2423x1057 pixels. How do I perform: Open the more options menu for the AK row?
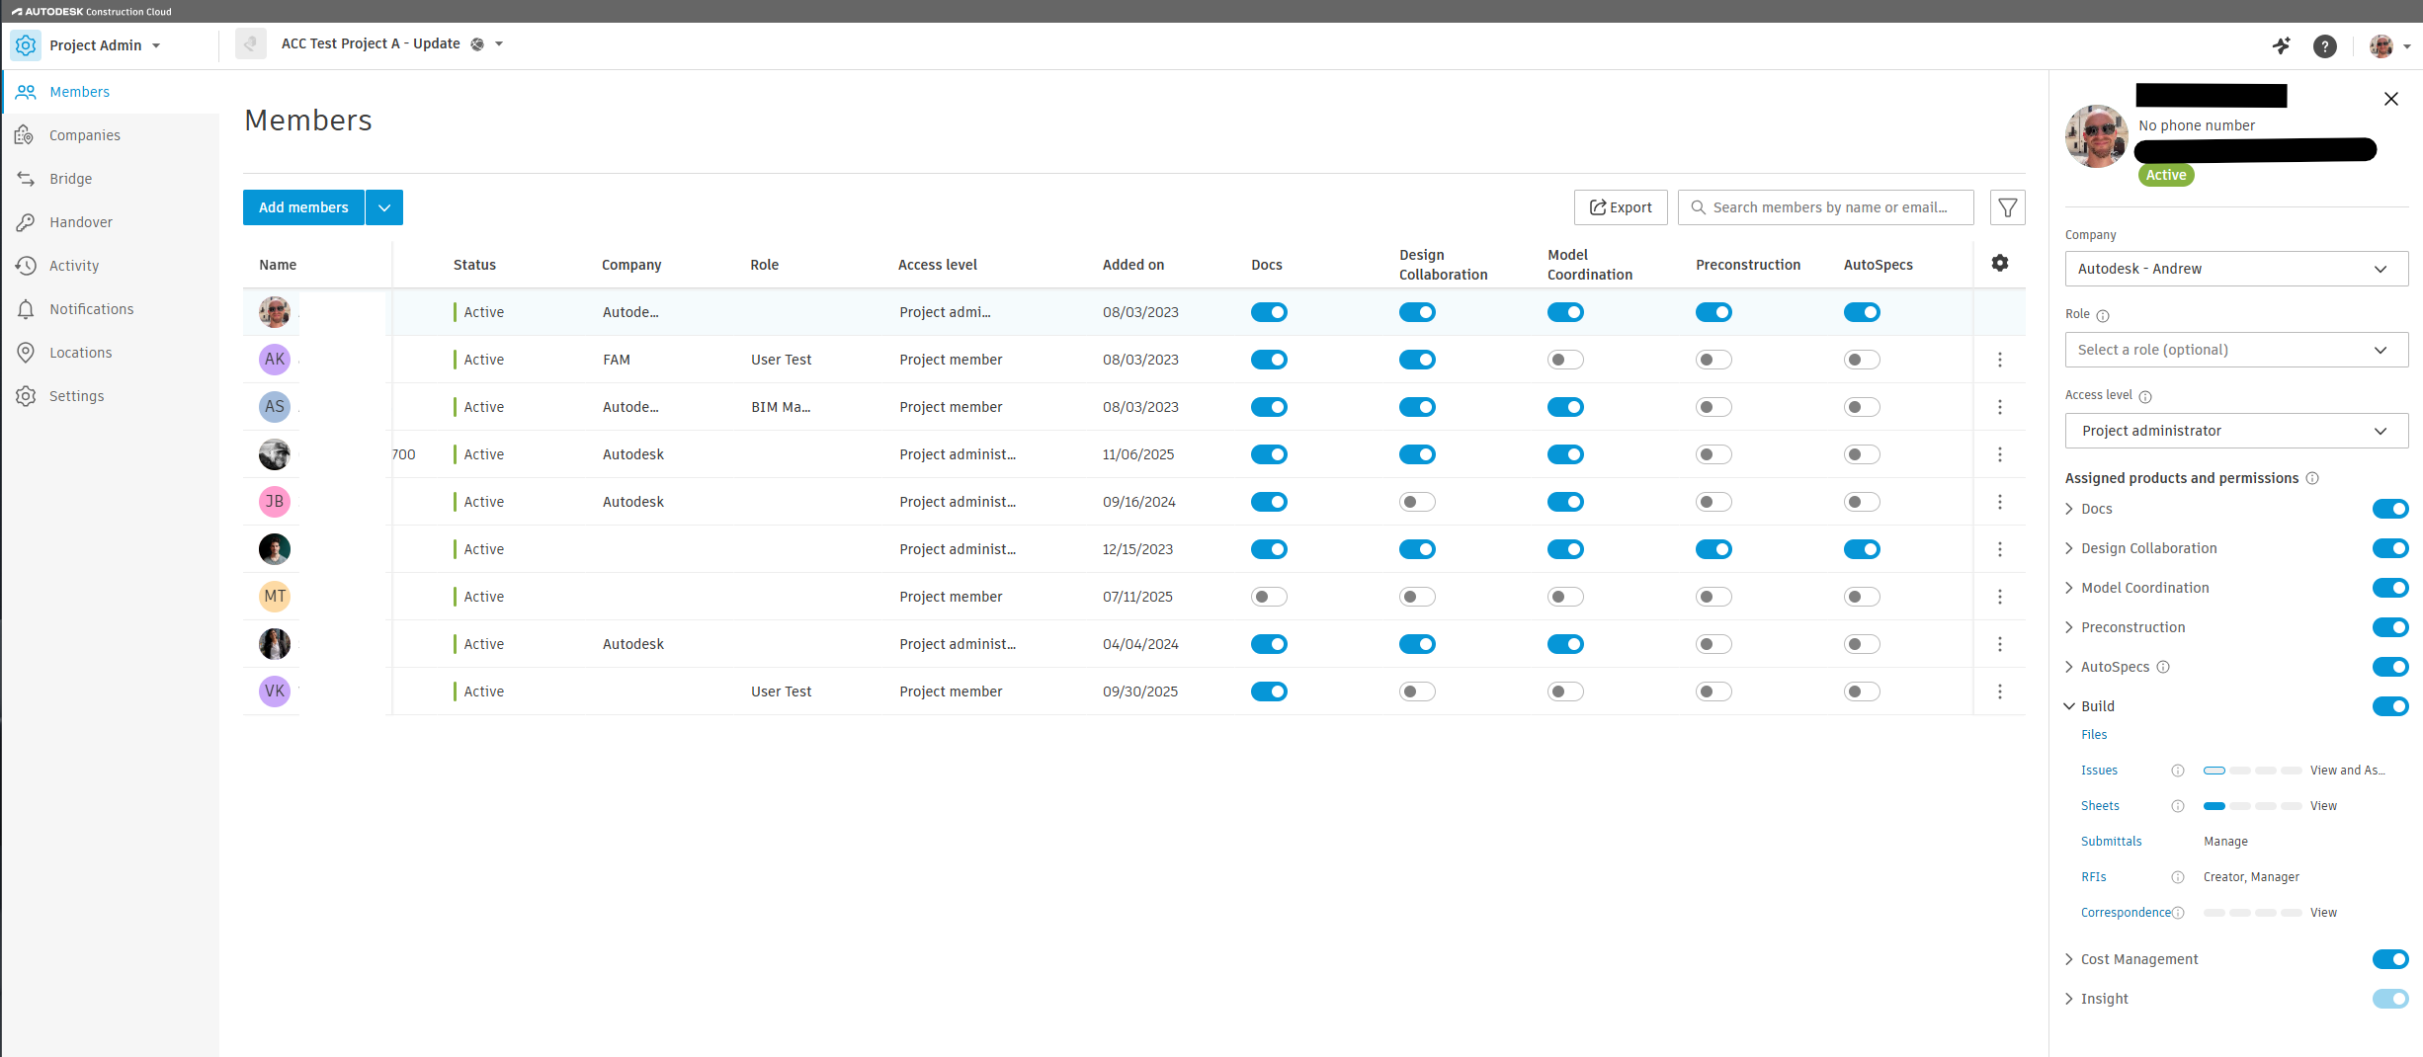coord(2000,360)
